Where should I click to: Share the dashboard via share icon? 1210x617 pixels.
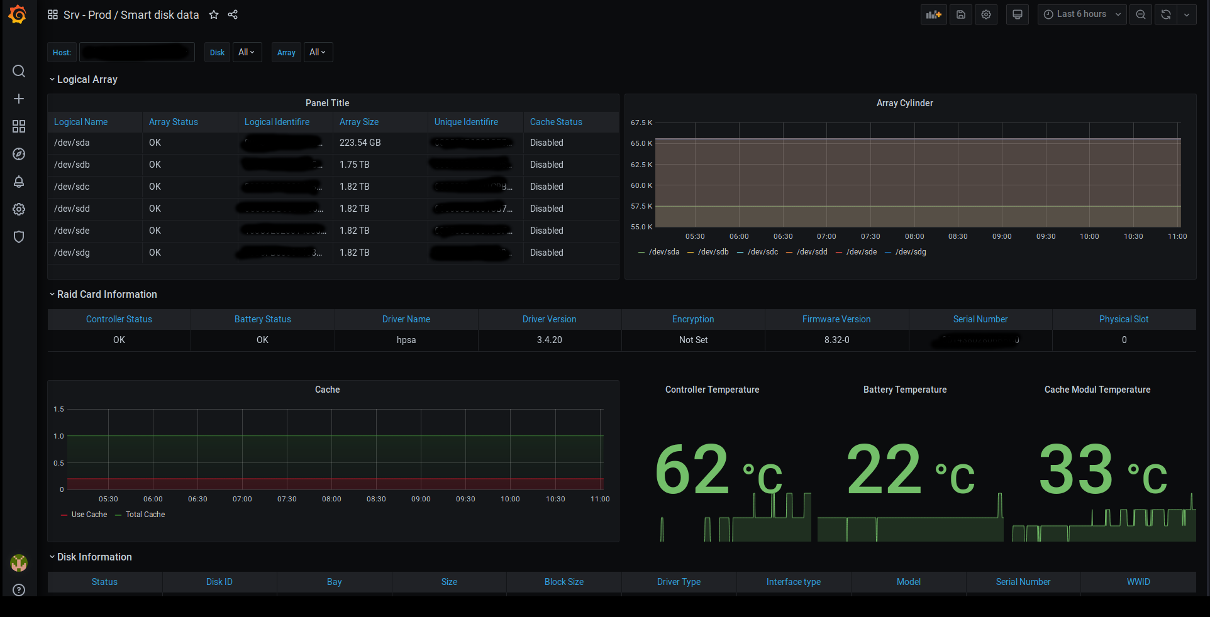tap(233, 14)
